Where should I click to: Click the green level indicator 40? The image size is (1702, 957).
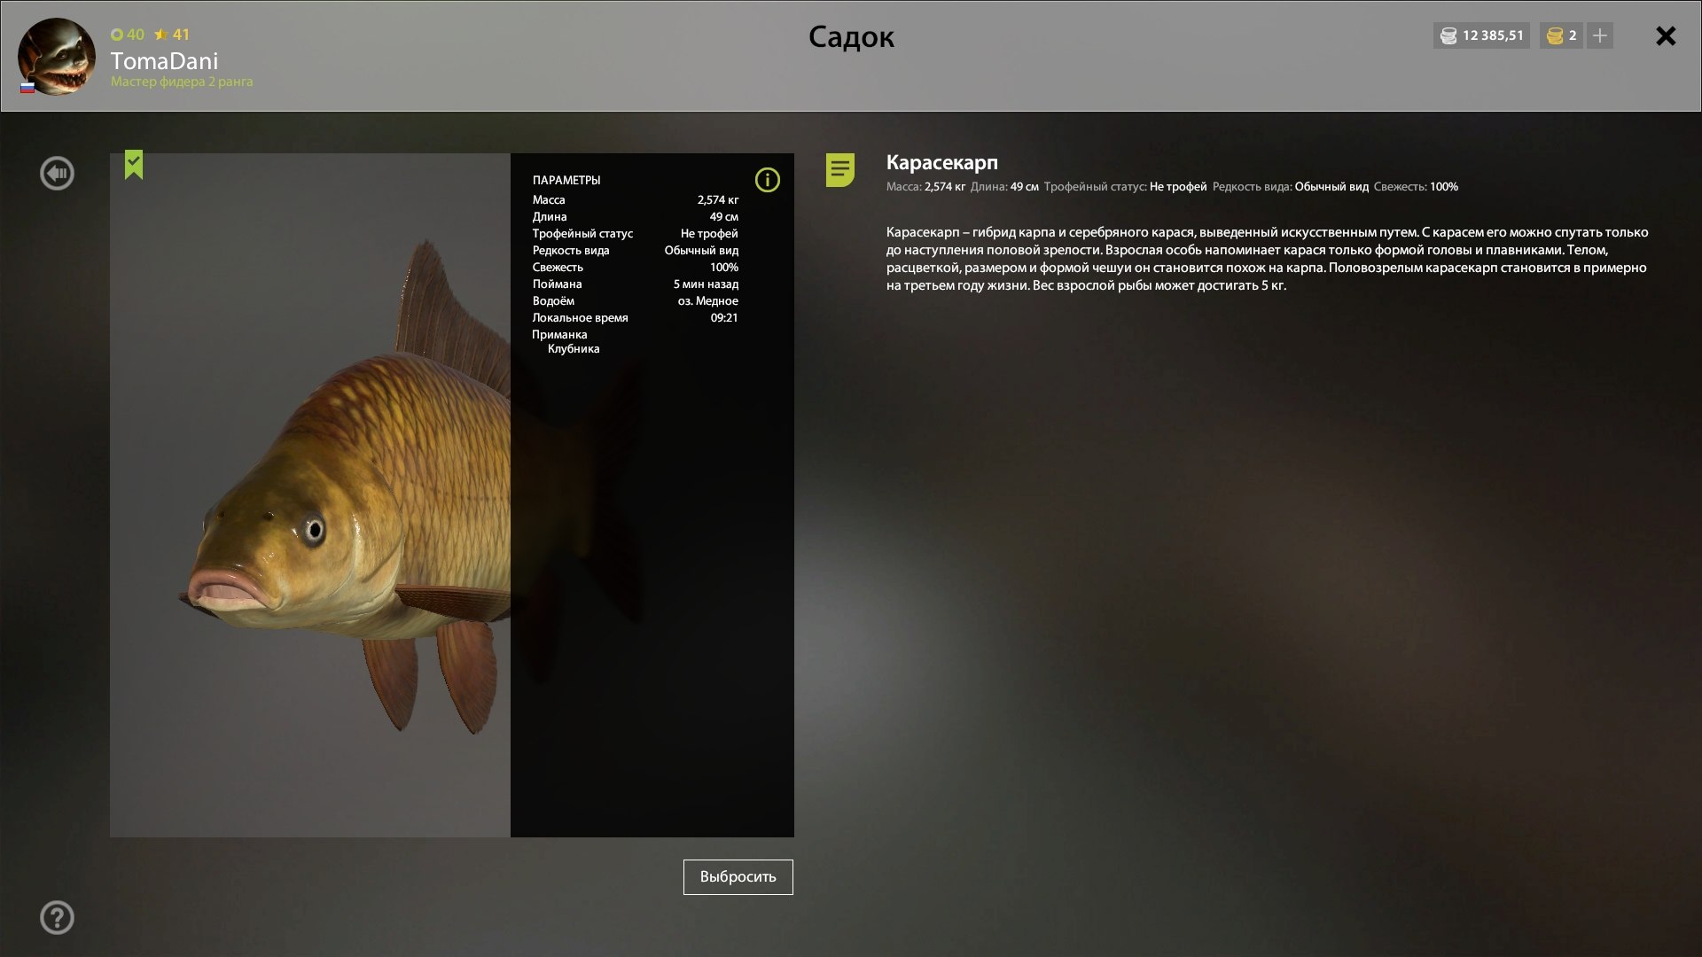[x=128, y=35]
